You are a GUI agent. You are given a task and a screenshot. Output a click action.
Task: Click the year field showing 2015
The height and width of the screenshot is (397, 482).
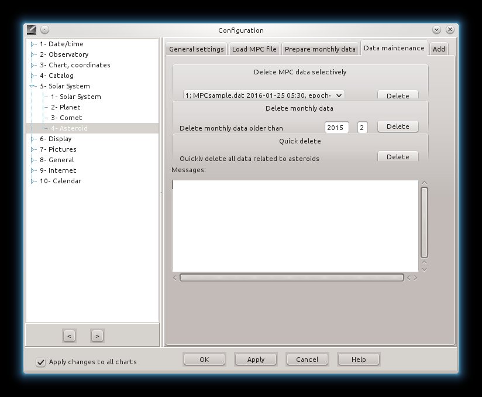click(x=336, y=128)
